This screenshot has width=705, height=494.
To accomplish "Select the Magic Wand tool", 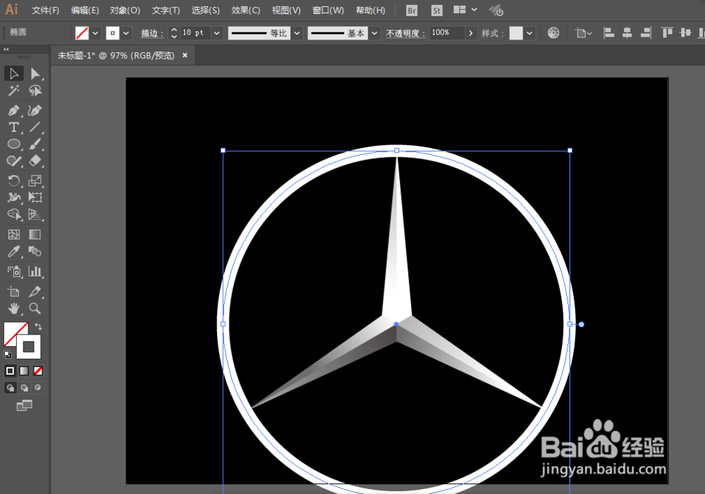I will pyautogui.click(x=14, y=91).
